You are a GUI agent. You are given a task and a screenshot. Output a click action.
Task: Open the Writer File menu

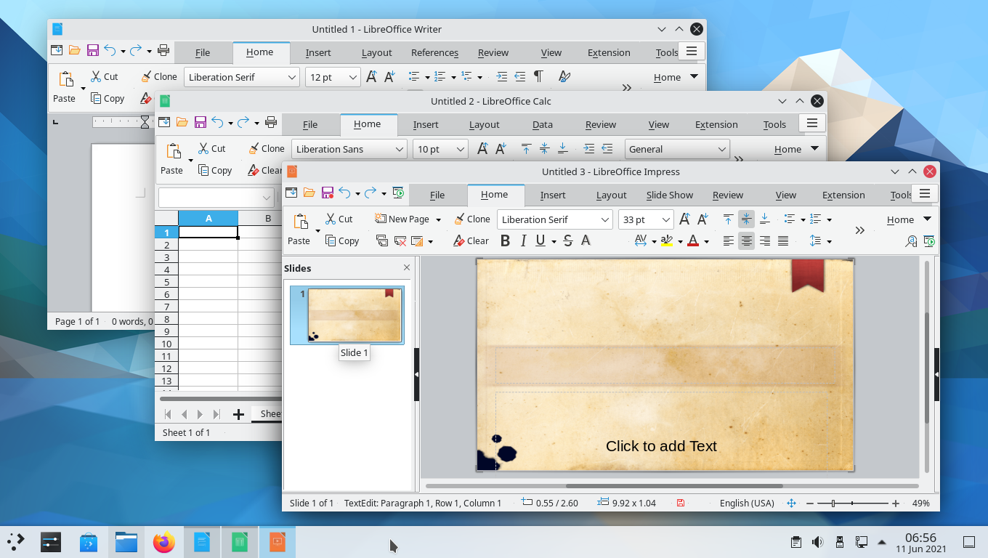[203, 52]
